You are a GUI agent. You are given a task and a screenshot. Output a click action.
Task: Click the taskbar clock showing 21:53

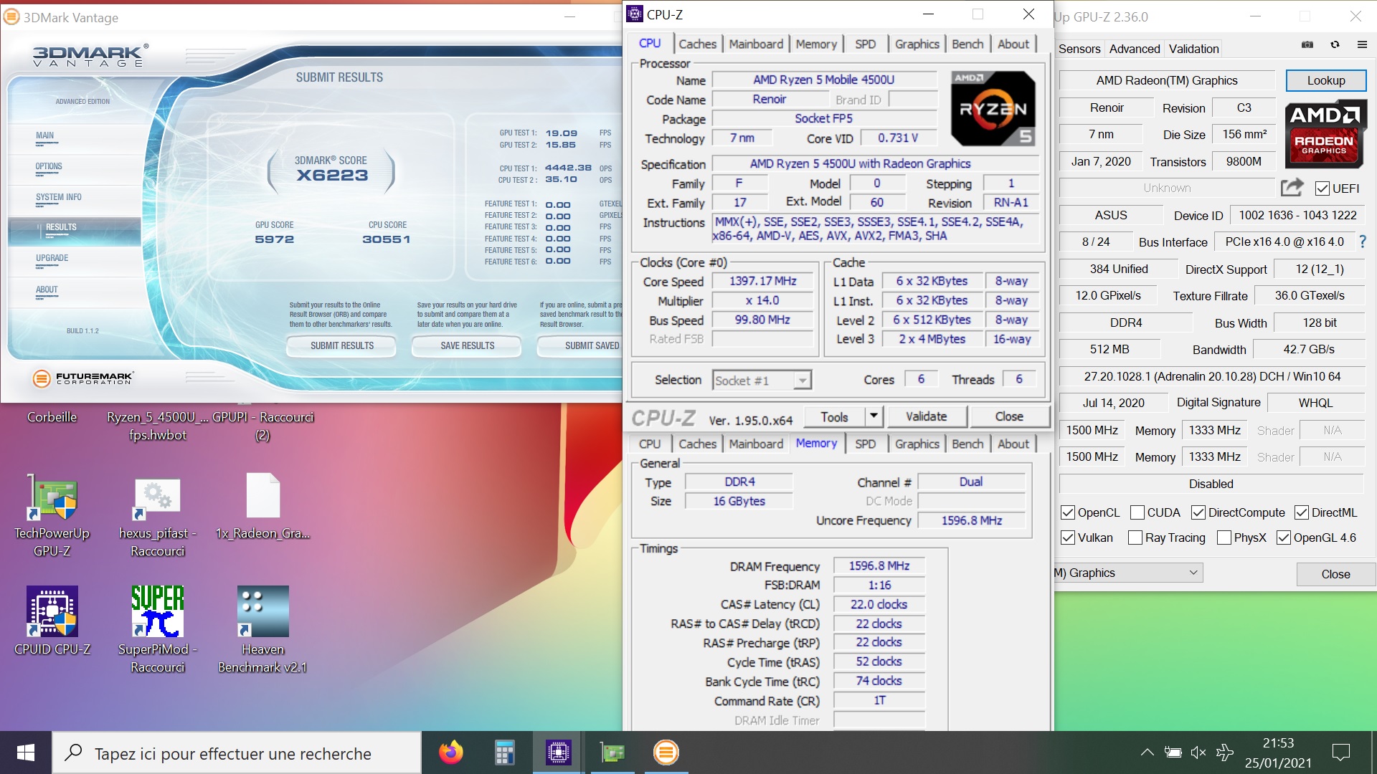click(1278, 752)
